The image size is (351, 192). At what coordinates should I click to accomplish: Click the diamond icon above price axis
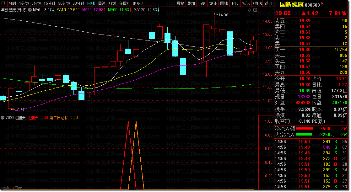tap(249, 10)
